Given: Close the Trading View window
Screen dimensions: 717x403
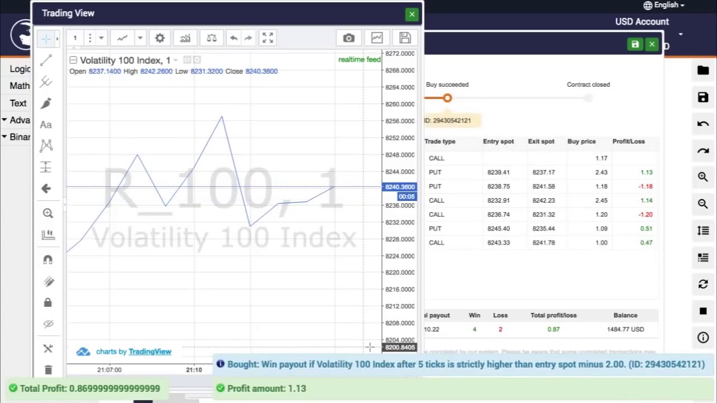Looking at the screenshot, I should coord(412,15).
